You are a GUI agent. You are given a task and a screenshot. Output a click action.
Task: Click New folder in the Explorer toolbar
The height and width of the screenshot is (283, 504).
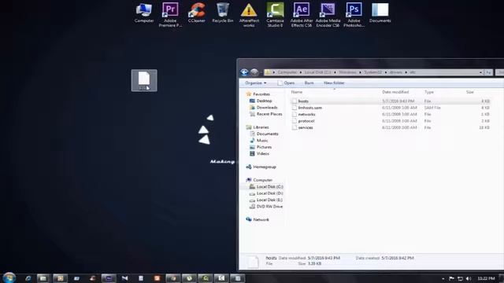[x=334, y=83]
